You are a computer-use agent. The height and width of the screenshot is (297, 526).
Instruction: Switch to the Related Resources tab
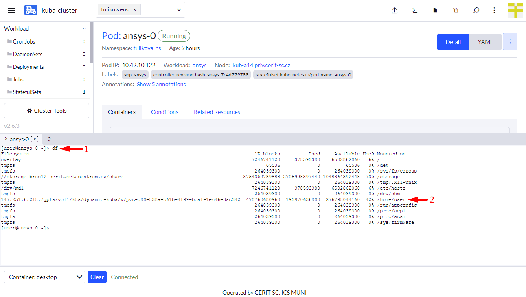[x=217, y=112]
